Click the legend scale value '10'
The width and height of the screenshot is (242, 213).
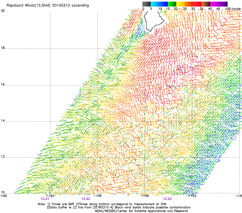pyautogui.click(x=160, y=9)
